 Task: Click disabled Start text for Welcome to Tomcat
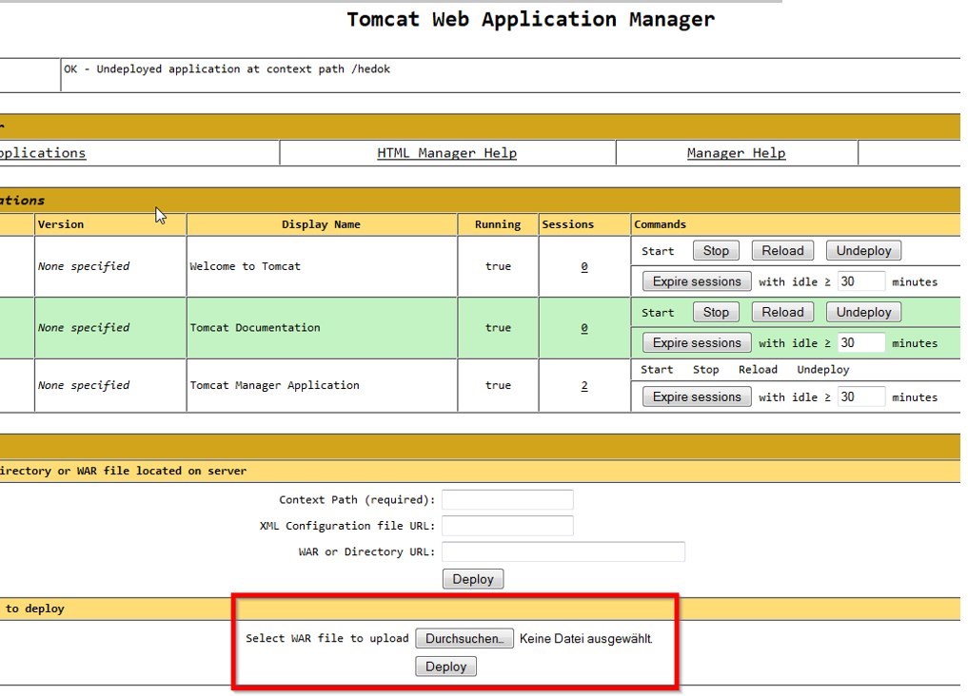click(x=658, y=251)
